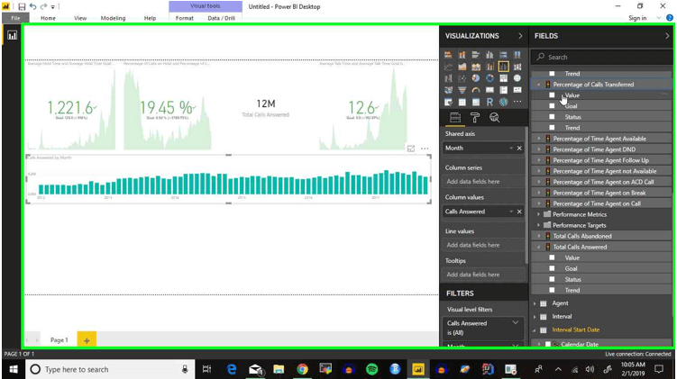The width and height of the screenshot is (677, 379).
Task: Expand Percentage of Time Agent DND
Action: [x=539, y=149]
